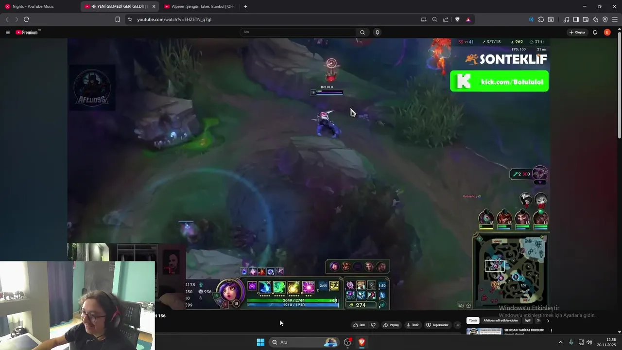The image size is (622, 350).
Task: Open the media control music note icon
Action: click(566, 19)
